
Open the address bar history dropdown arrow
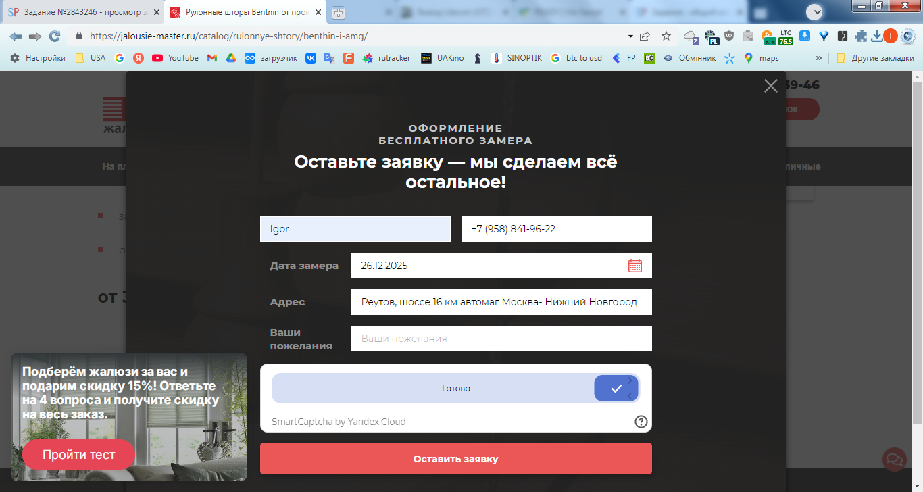630,36
